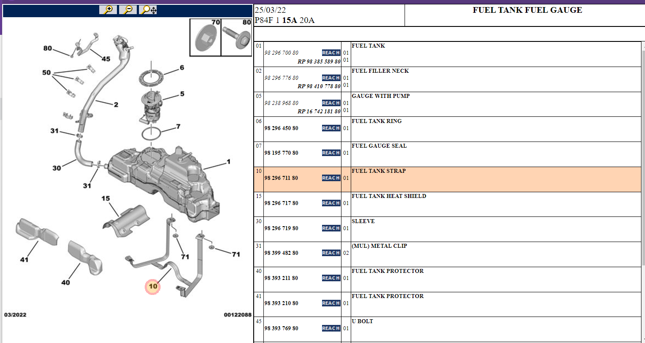Click diagram reference number 00122088
The image size is (645, 343).
coord(237,315)
